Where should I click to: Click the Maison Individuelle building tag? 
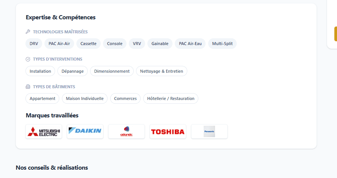pos(85,98)
